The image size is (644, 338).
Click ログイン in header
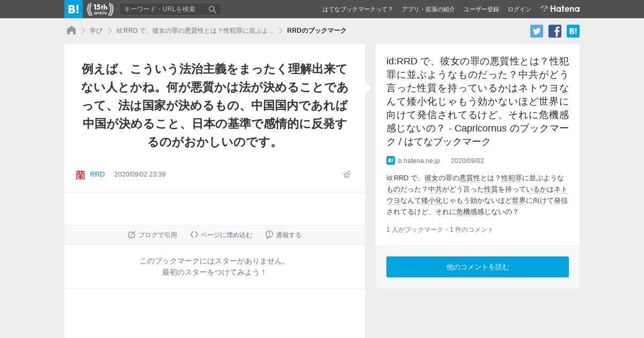[519, 9]
